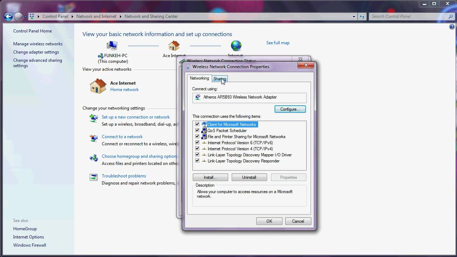Click the Back navigation arrow button
Screen dimensions: 457x257
coord(9,16)
